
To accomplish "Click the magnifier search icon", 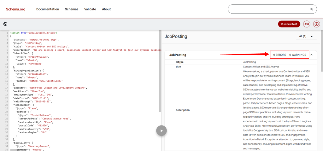I will [x=312, y=9].
